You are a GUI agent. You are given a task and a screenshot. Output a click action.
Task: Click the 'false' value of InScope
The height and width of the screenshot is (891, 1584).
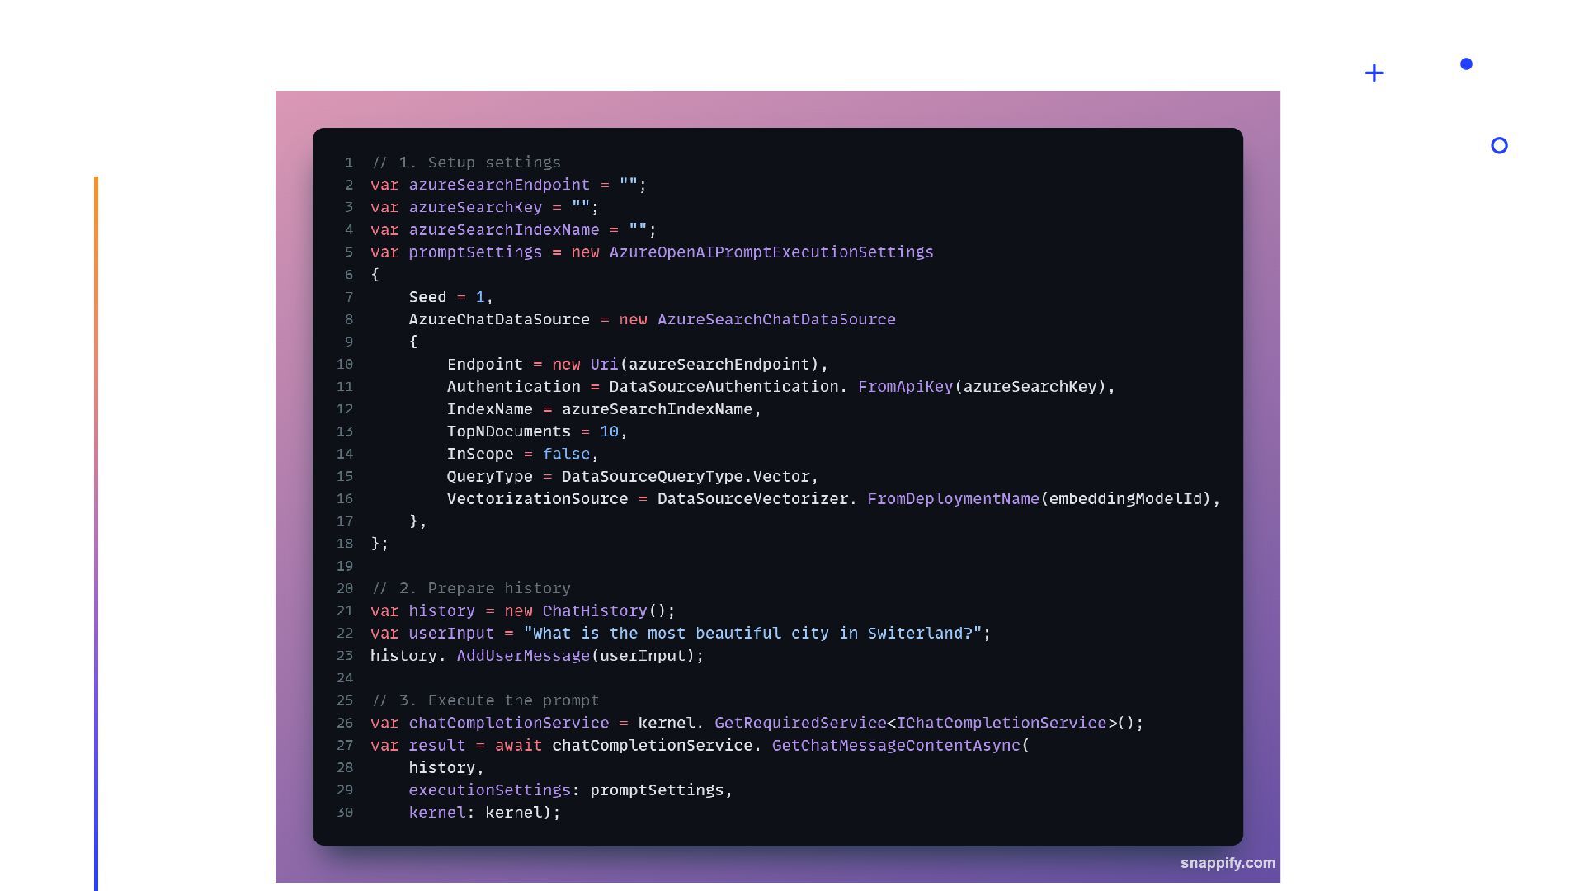(566, 454)
